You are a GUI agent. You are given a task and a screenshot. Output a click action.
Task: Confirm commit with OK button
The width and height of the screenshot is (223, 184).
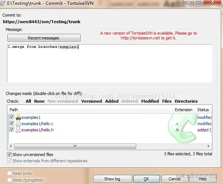pos(146,178)
